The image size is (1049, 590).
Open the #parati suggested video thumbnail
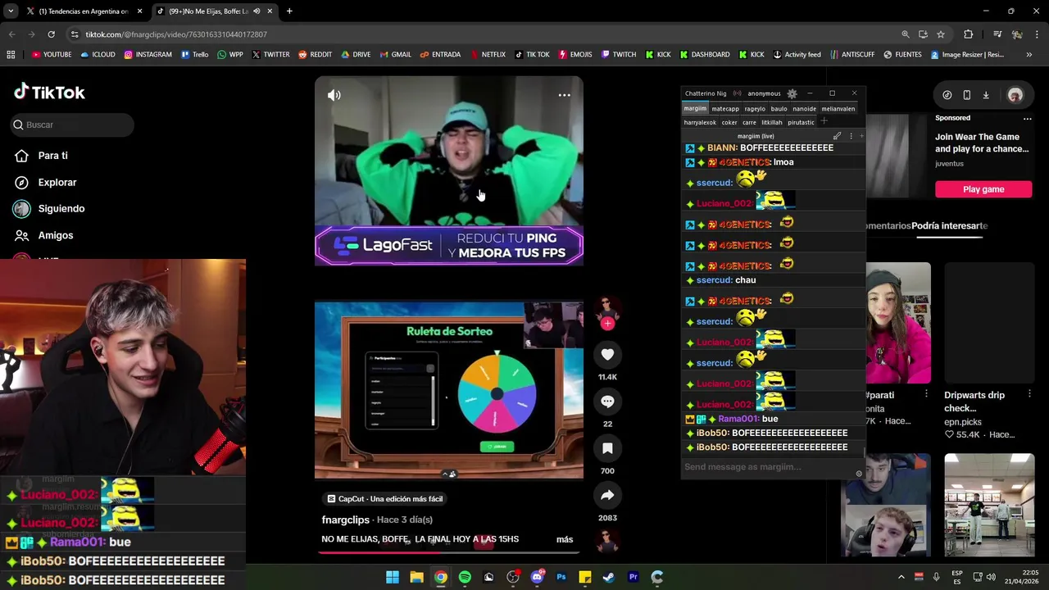pyautogui.click(x=898, y=323)
